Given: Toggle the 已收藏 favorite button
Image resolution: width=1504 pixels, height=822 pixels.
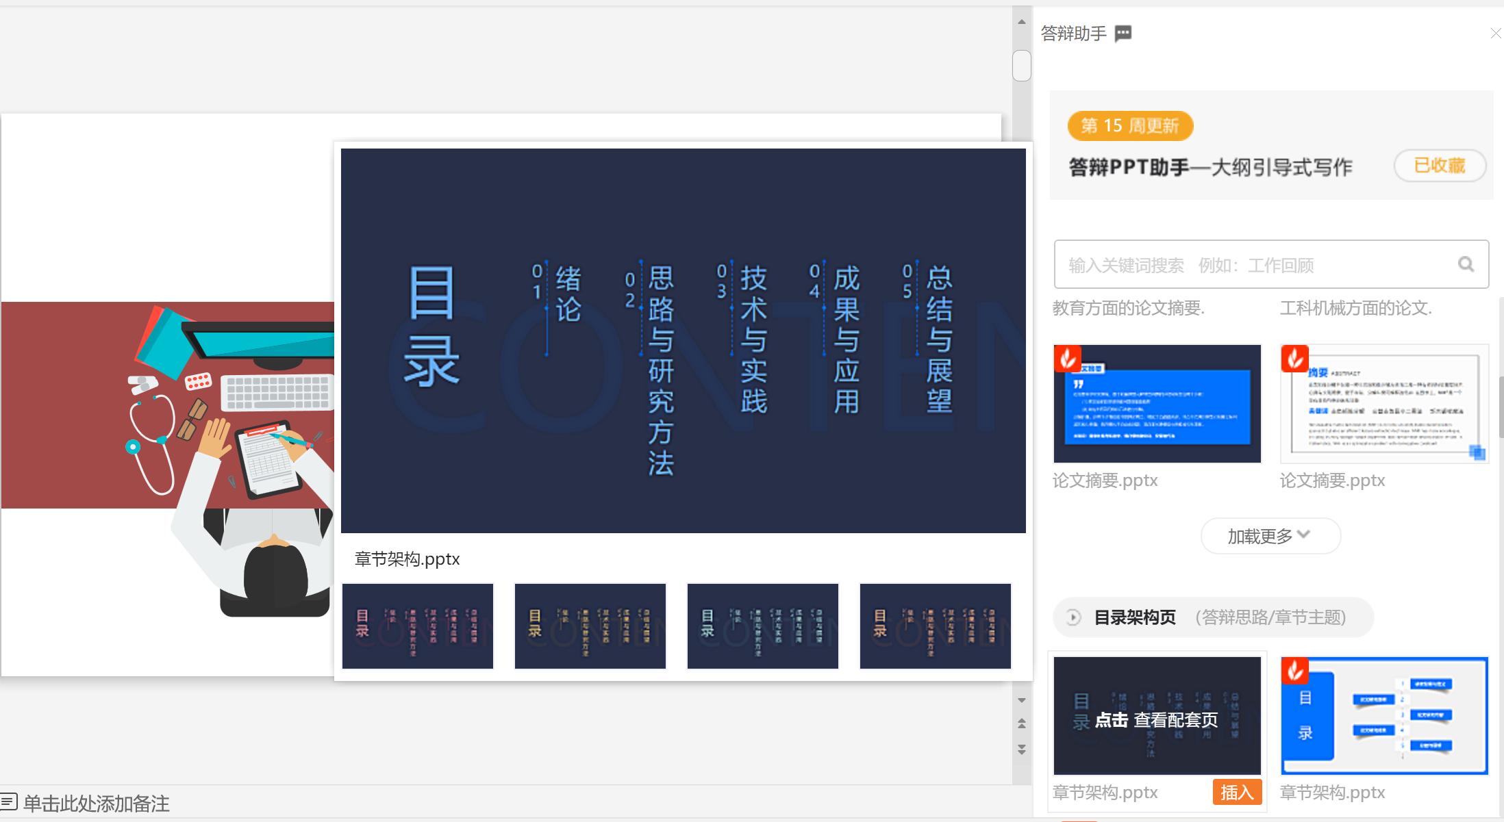Looking at the screenshot, I should (1439, 166).
